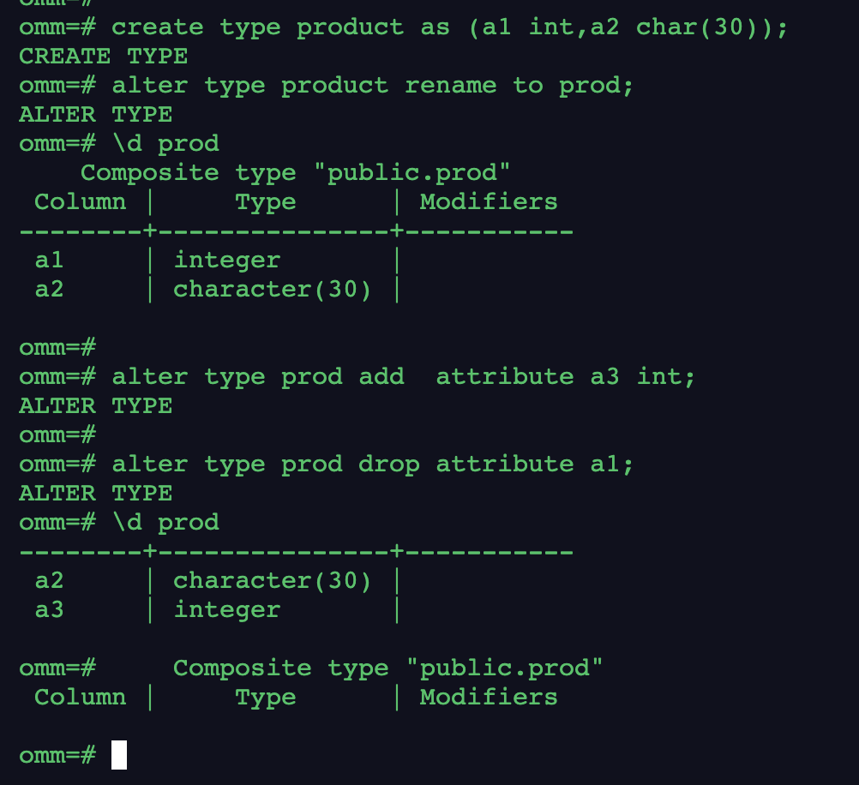The width and height of the screenshot is (859, 785).
Task: Click the "drop attribute a1" command line
Action: 372,464
